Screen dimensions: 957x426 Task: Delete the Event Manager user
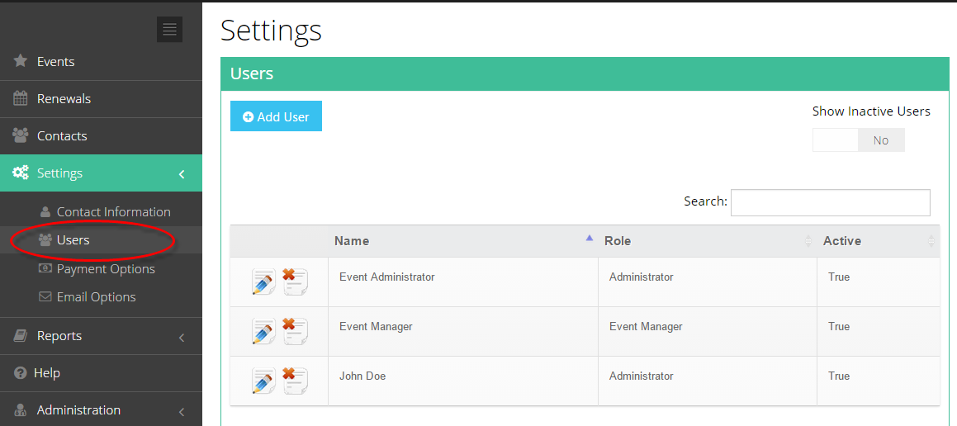[296, 330]
